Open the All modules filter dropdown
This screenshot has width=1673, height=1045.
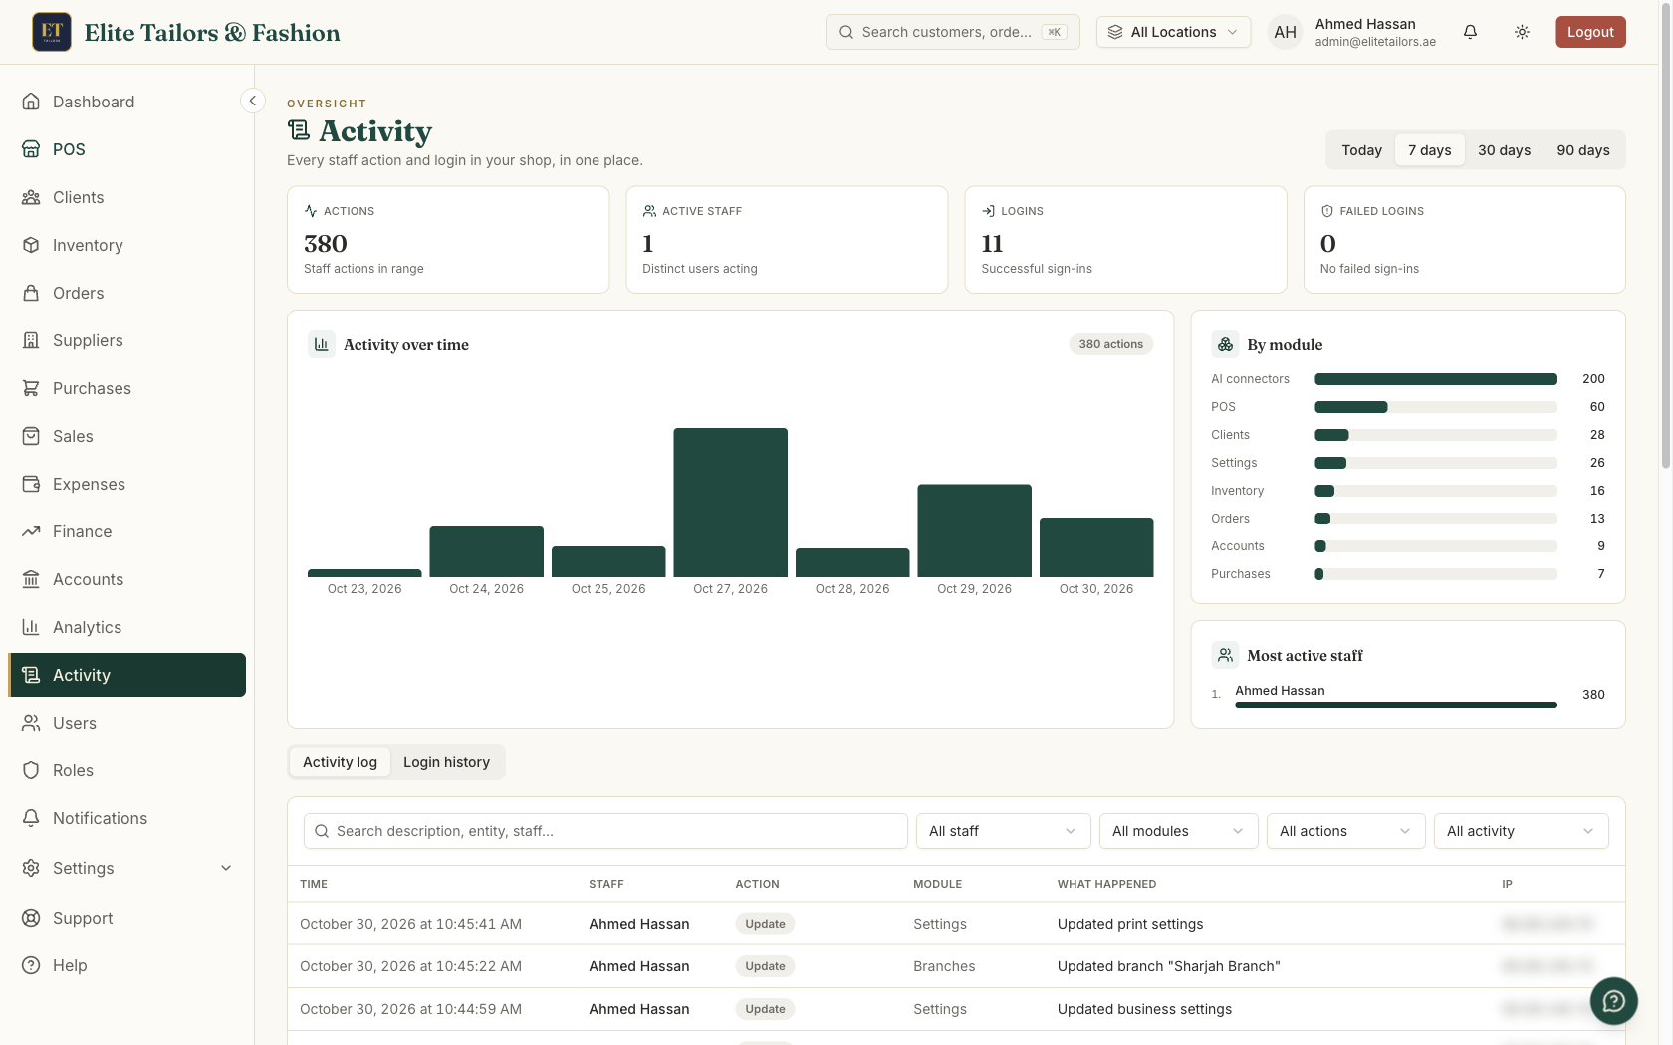pos(1178,831)
